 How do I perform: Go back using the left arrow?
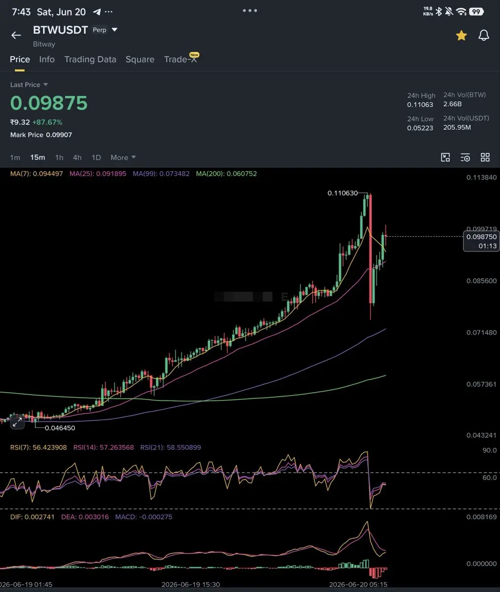pos(16,35)
